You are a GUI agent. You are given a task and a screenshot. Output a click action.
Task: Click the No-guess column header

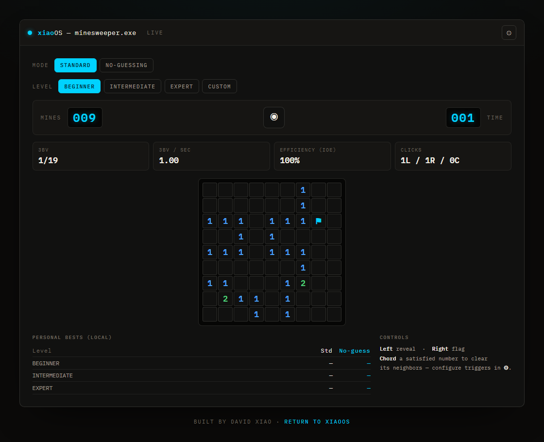[x=354, y=351]
